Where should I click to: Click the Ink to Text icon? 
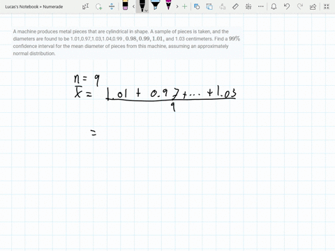pyautogui.click(x=223, y=6)
